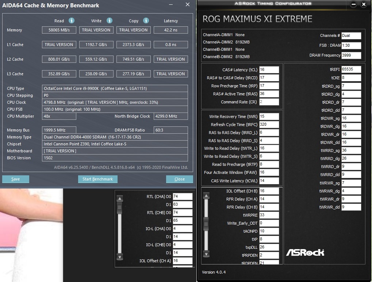Select the IOL Offset (CH A) field

[183, 261]
